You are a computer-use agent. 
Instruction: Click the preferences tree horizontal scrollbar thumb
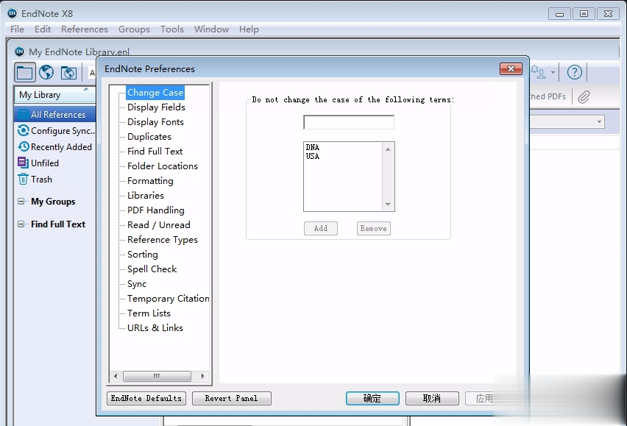coord(157,376)
